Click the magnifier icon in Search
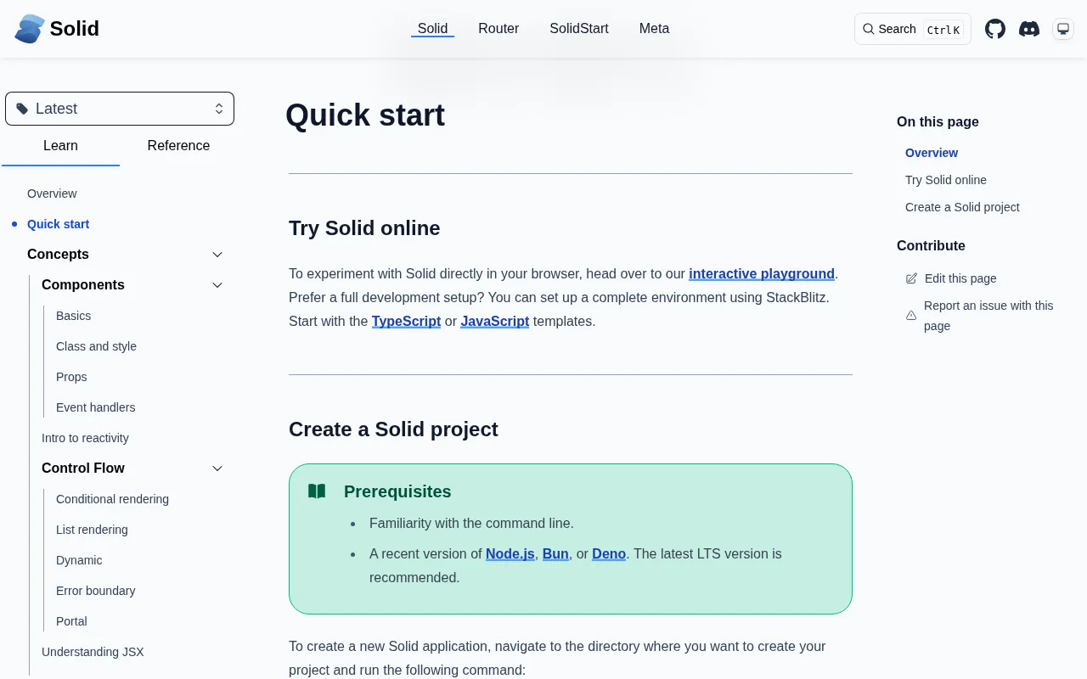 click(x=869, y=29)
